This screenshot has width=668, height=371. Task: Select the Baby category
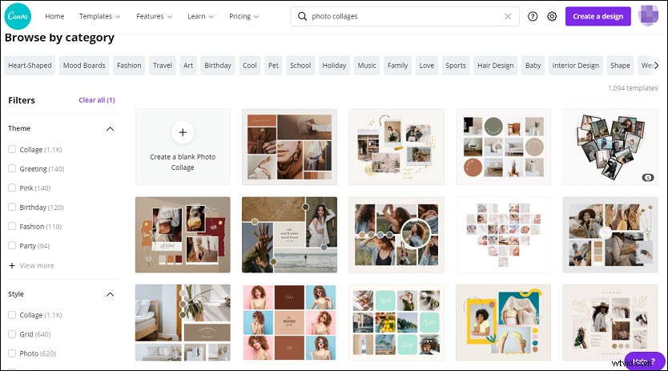533,65
